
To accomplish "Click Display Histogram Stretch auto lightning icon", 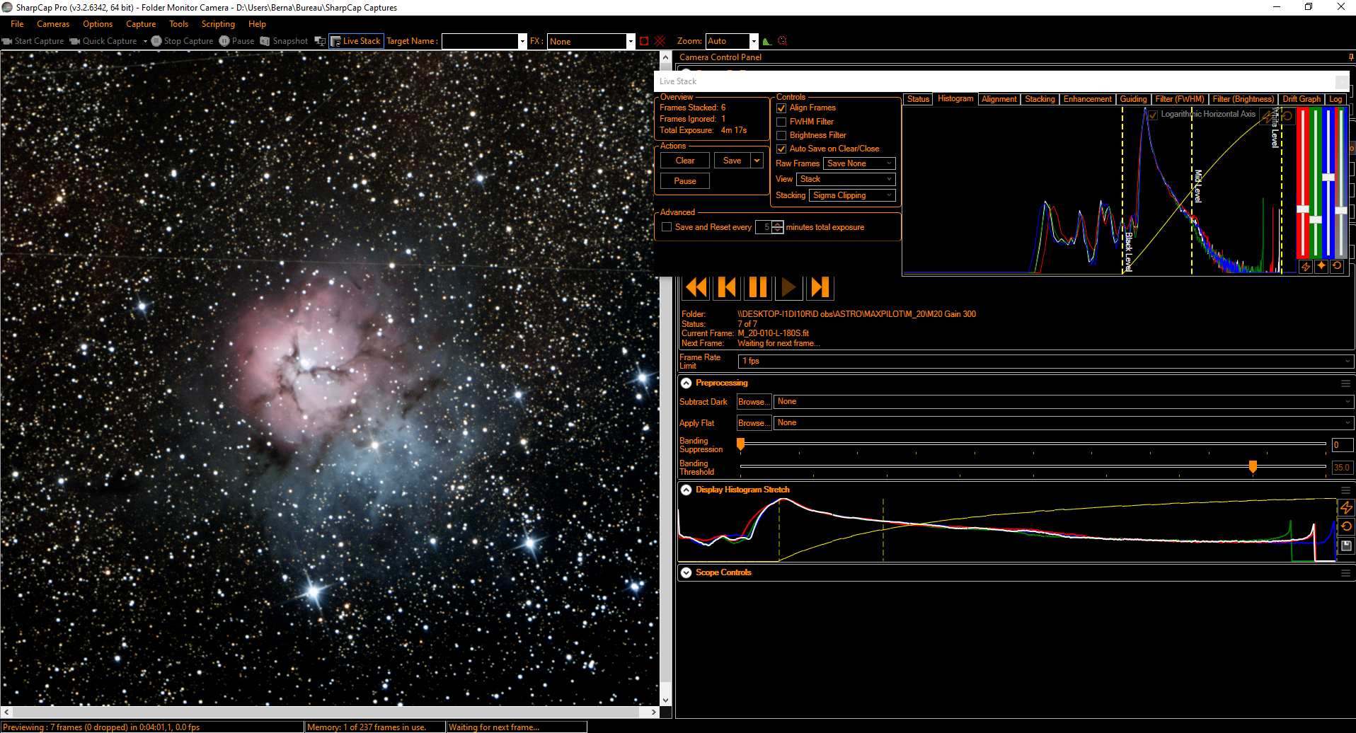I will tap(1346, 507).
